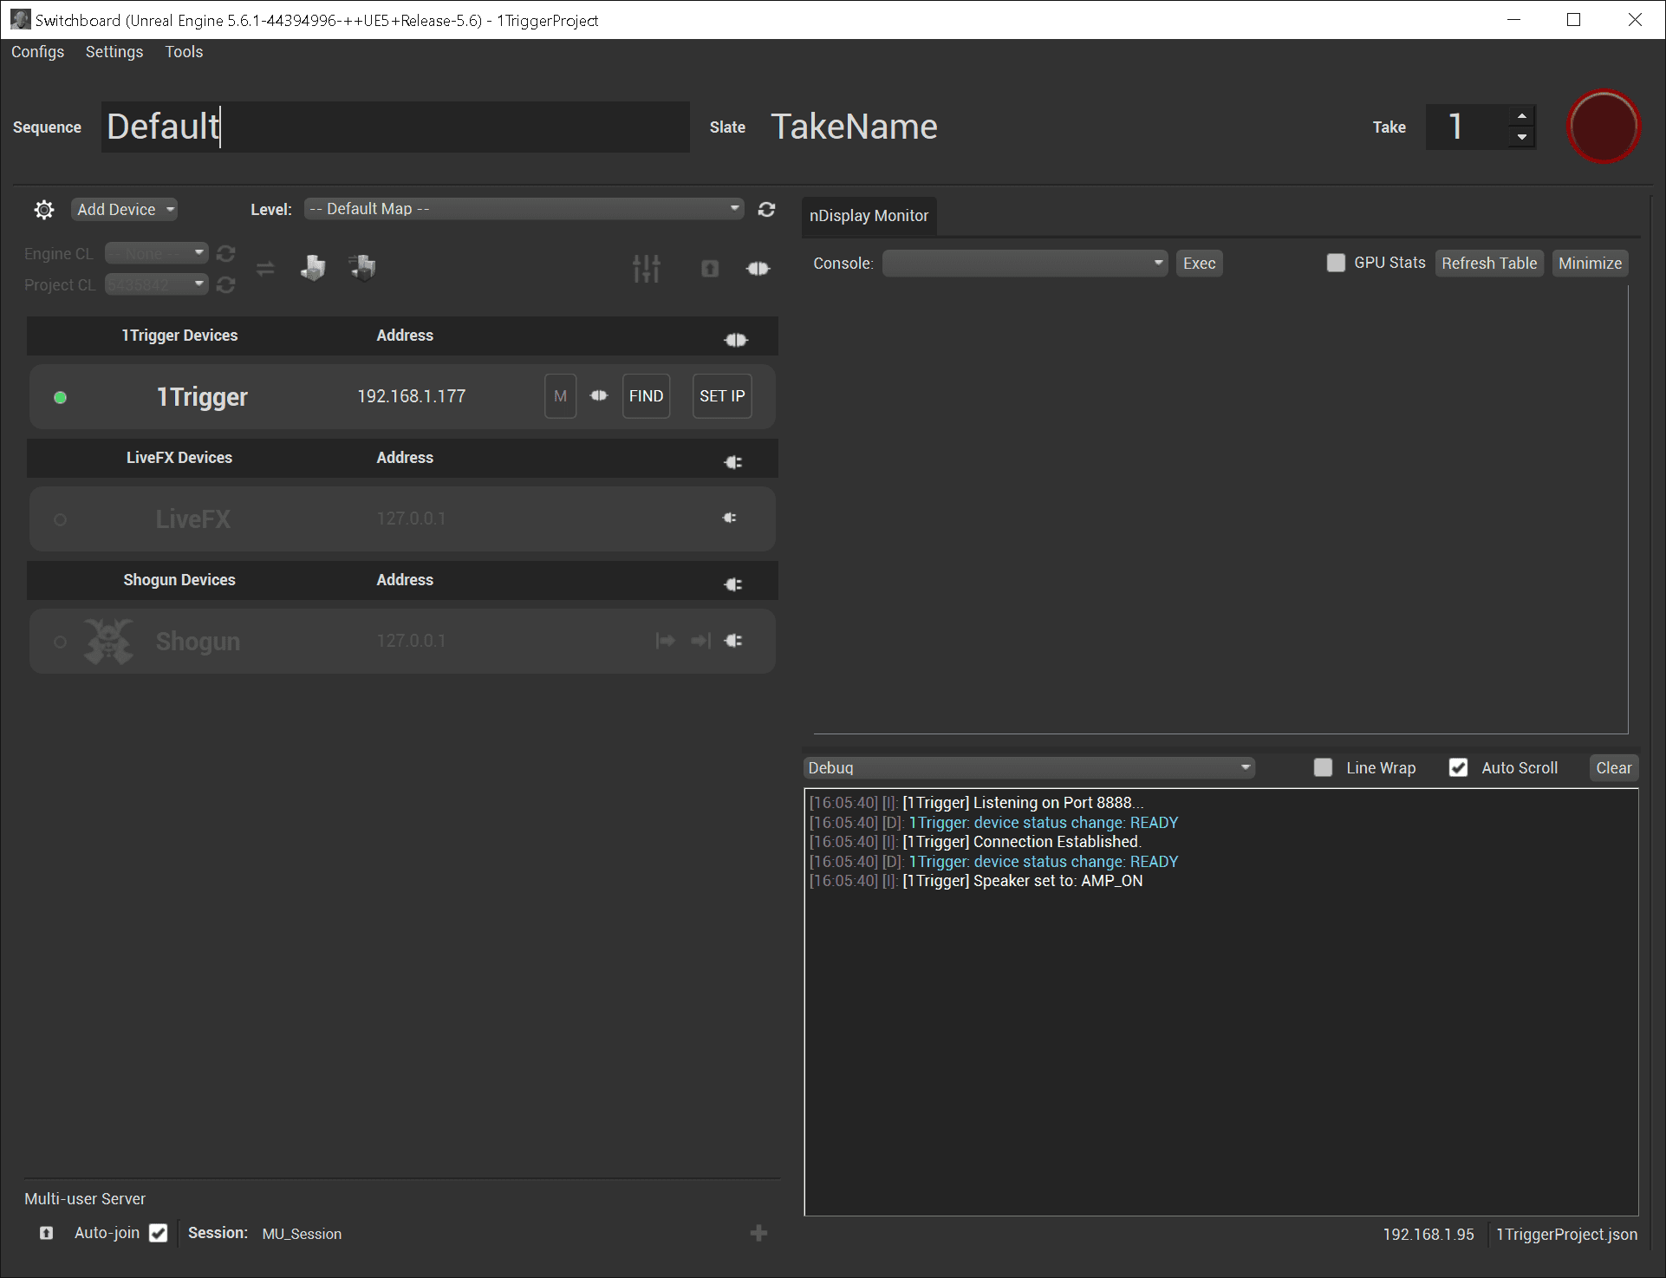Image resolution: width=1666 pixels, height=1278 pixels.
Task: Click the build cubes icon
Action: pos(313,267)
